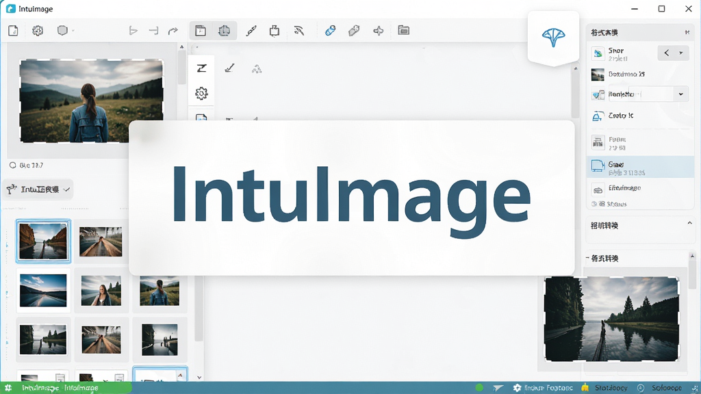Click the crossed-eye hide icon in the toolbar
This screenshot has height=394, width=701.
pos(299,30)
